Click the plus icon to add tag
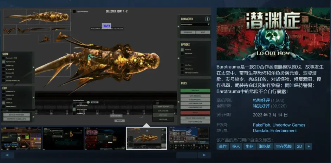331x163 pixels. point(309,147)
